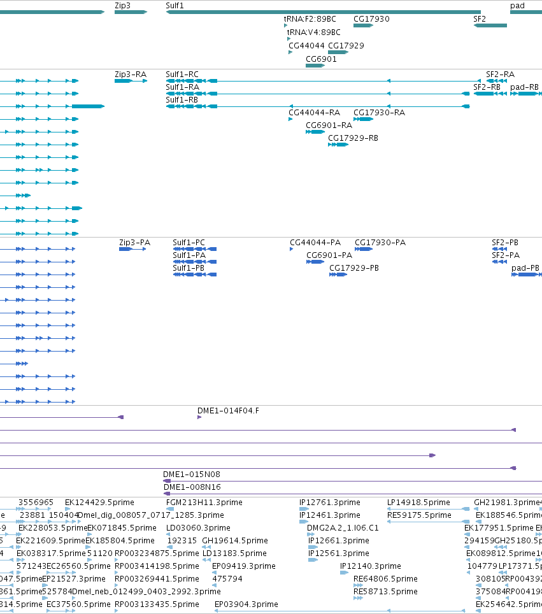Open the RE58713.5prime EST label
This screenshot has width=542, height=614.
coord(385,591)
